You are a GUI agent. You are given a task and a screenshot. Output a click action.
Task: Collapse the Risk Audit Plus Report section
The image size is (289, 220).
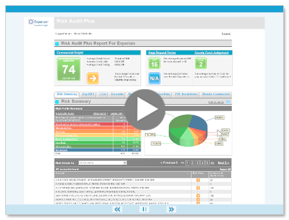coord(57,44)
